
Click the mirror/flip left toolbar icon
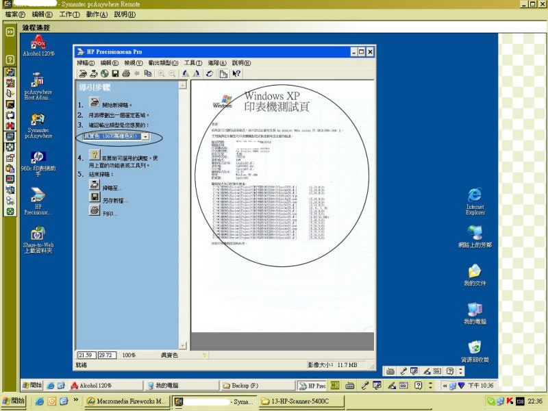[x=186, y=74]
